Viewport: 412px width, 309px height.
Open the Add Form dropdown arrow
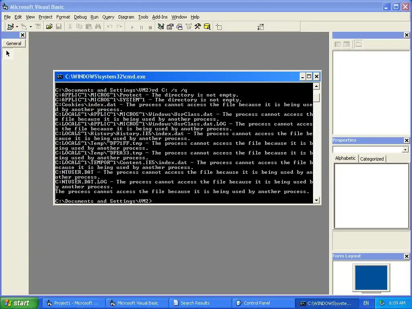(x=31, y=27)
